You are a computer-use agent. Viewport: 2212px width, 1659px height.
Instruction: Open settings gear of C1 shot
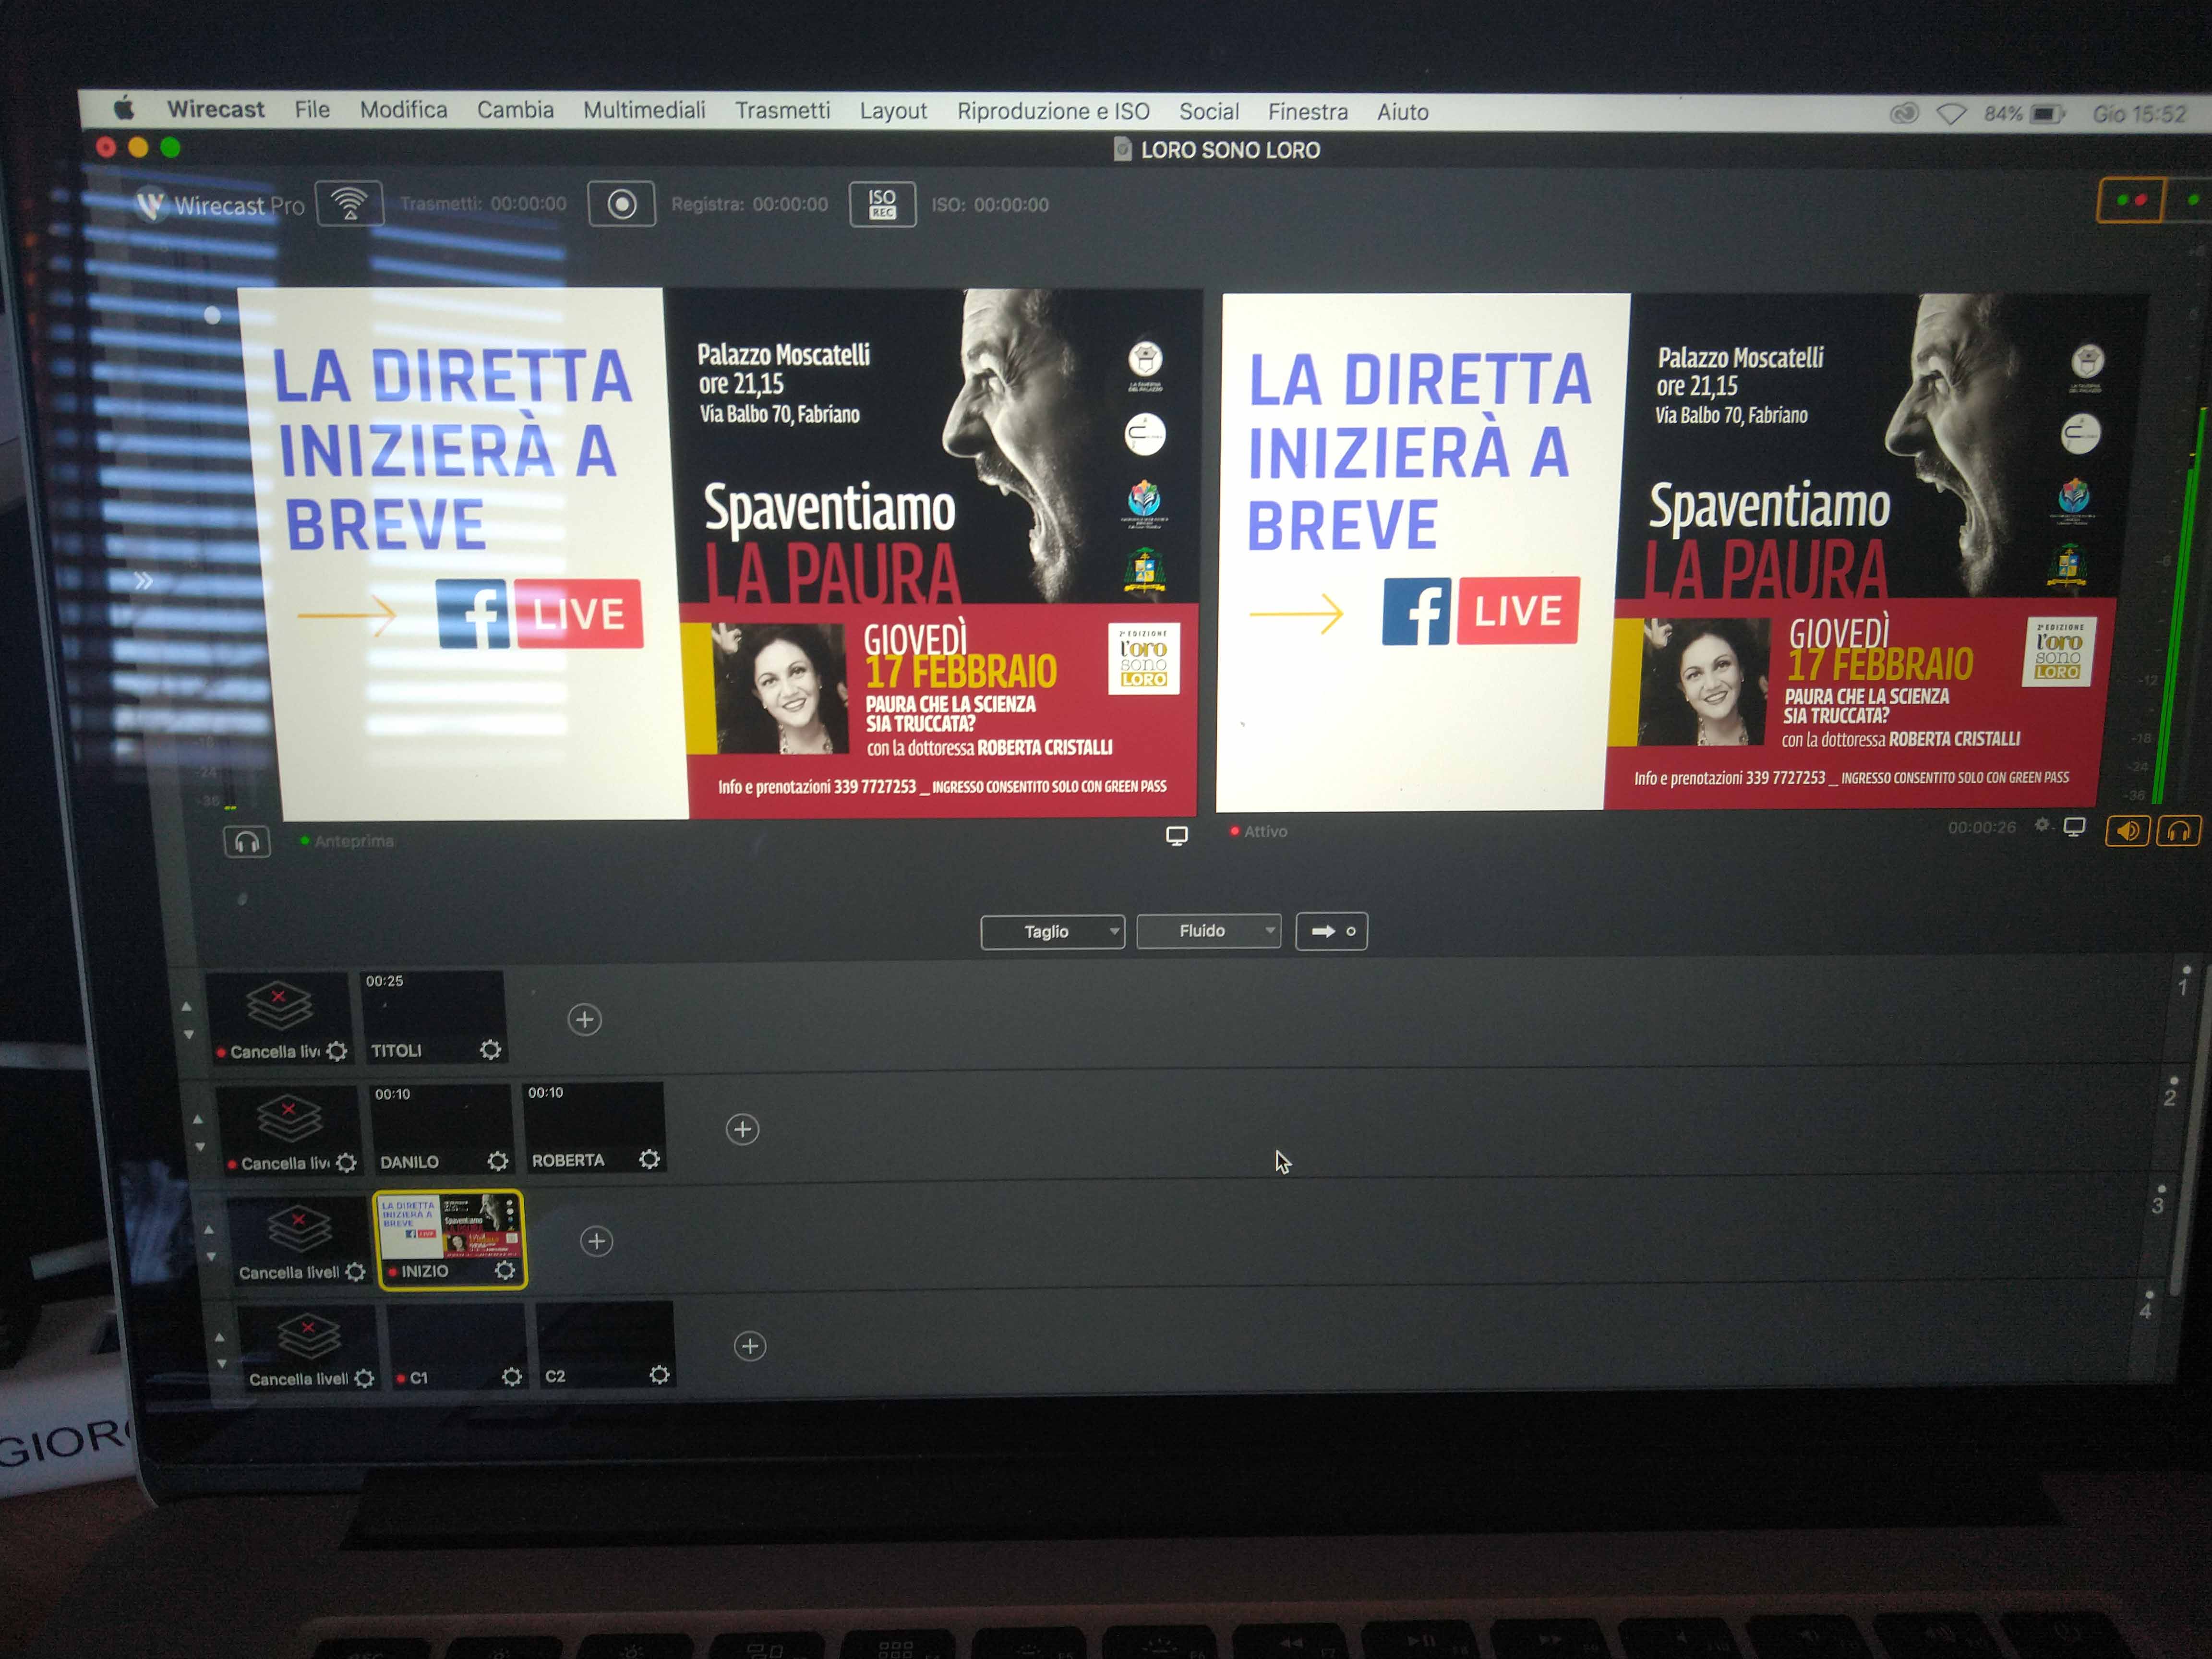pyautogui.click(x=511, y=1377)
